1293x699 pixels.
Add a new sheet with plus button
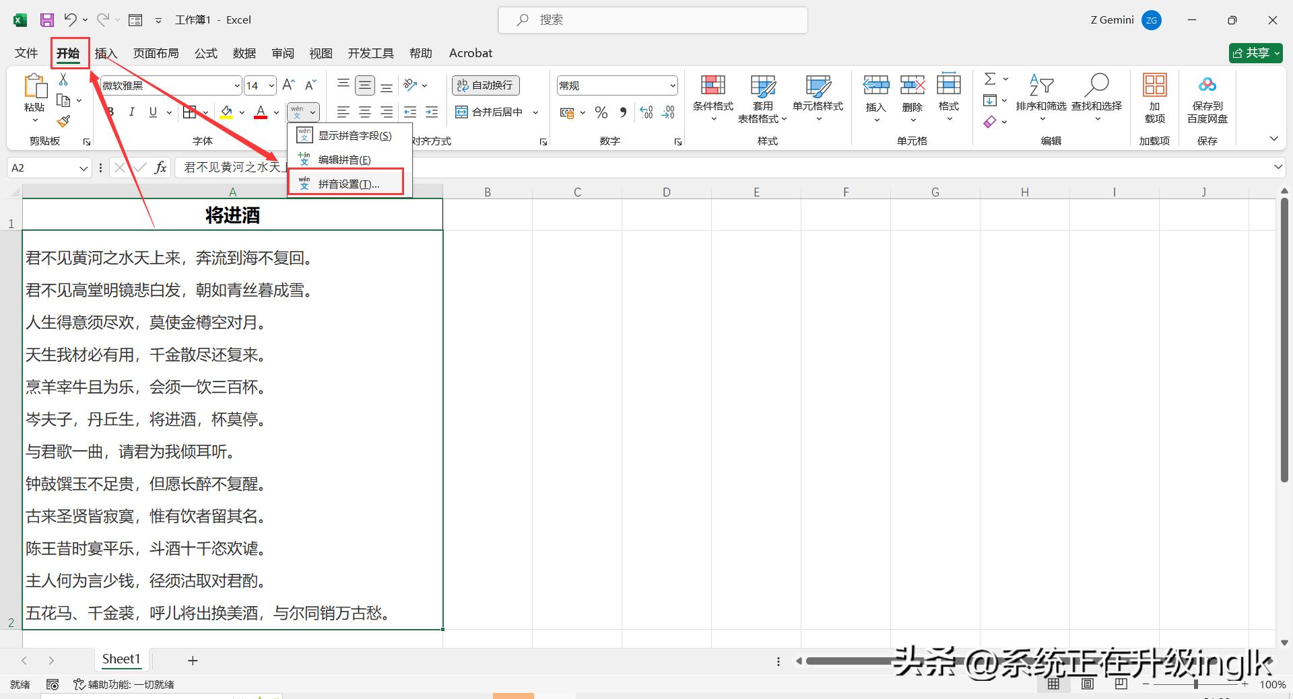pos(193,661)
